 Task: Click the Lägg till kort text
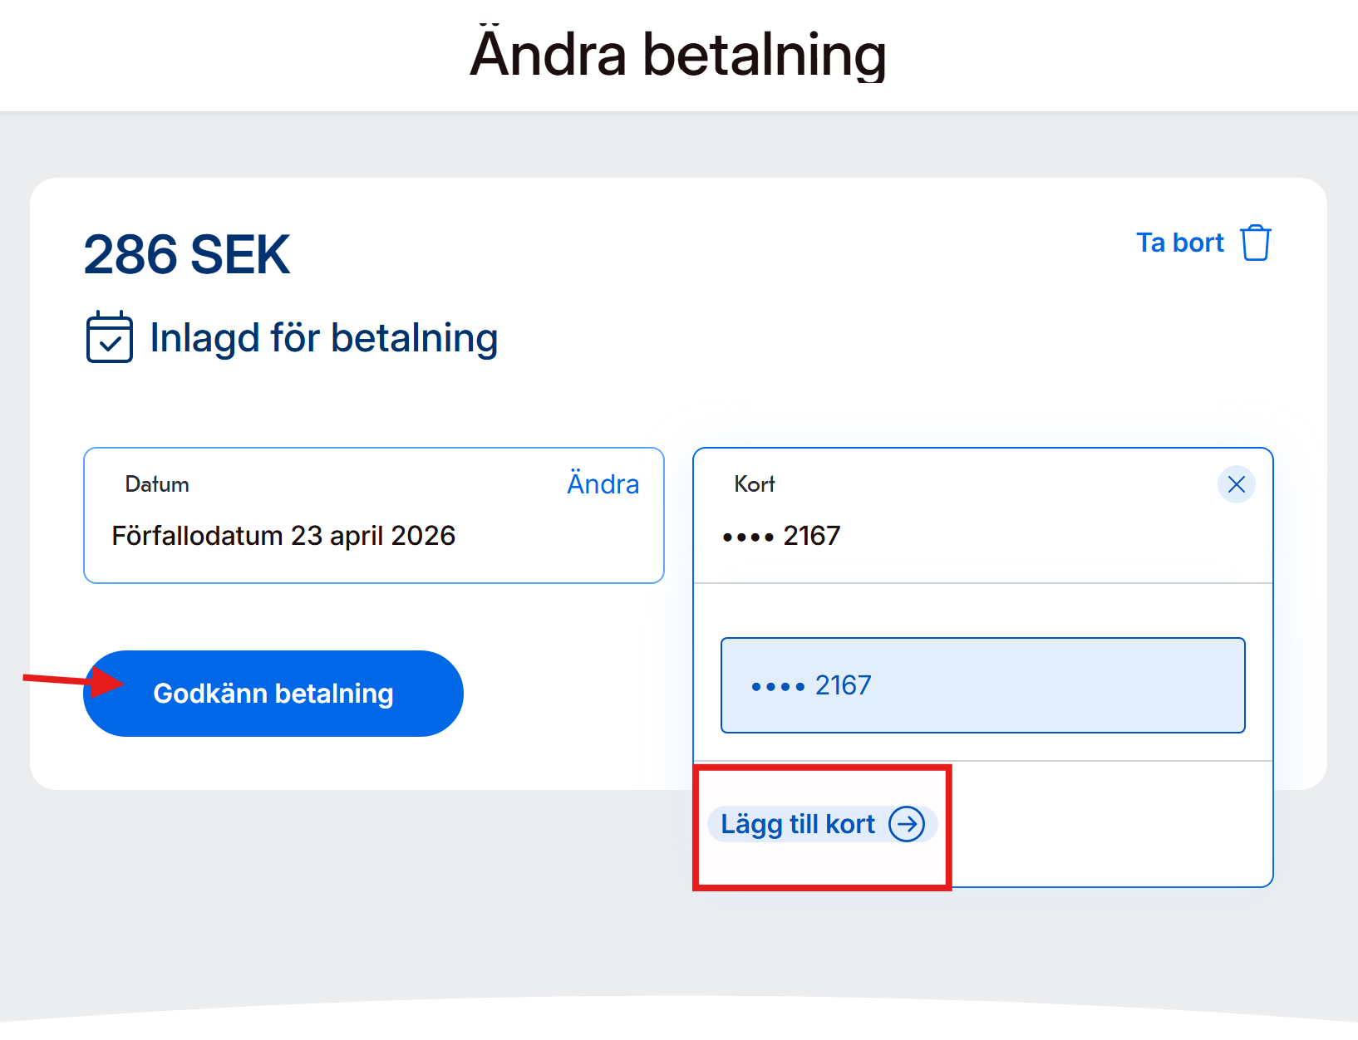[x=797, y=824]
